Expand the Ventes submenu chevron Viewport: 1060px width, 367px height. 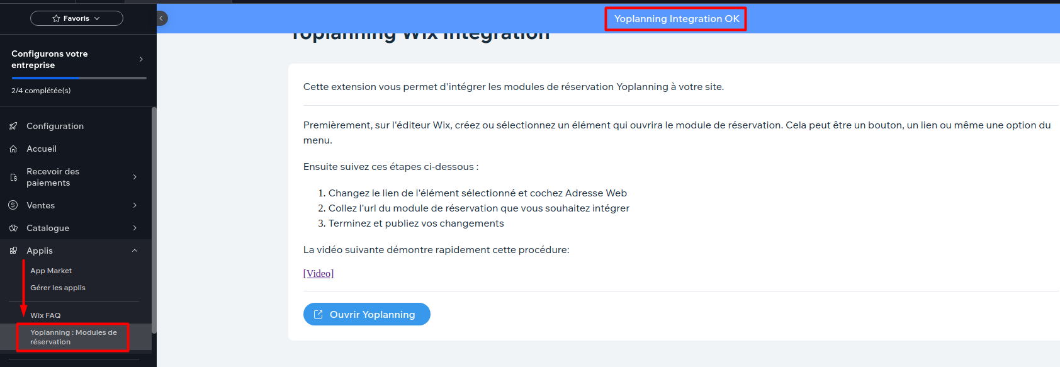coord(135,206)
